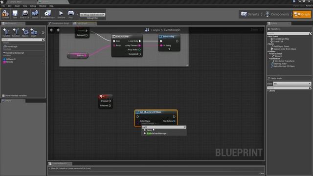Open the Help menu
313x176 pixels.
tap(51, 6)
